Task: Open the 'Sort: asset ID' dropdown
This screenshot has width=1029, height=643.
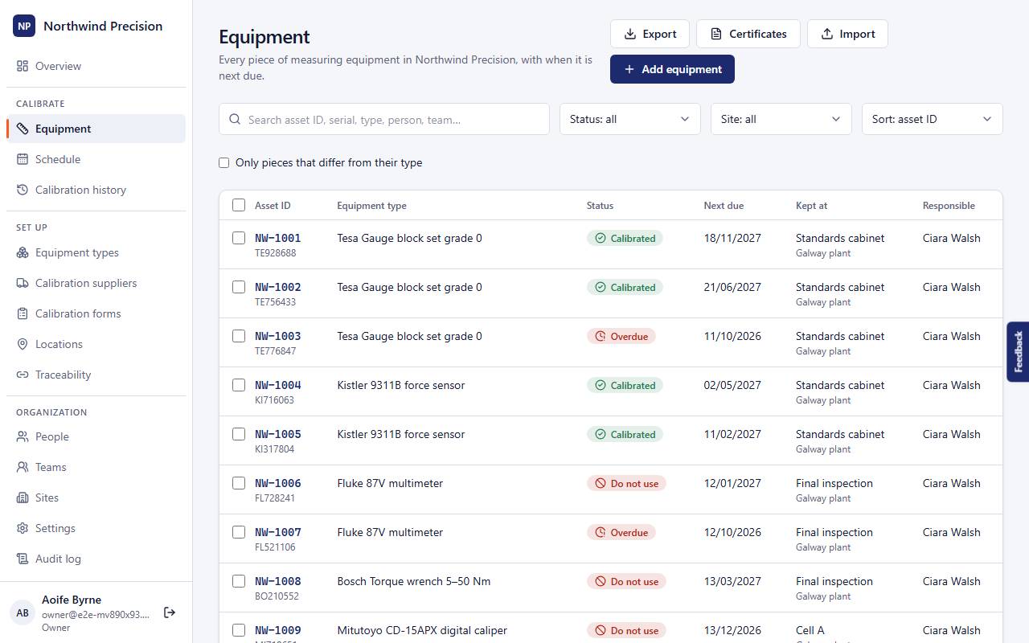Action: 933,119
